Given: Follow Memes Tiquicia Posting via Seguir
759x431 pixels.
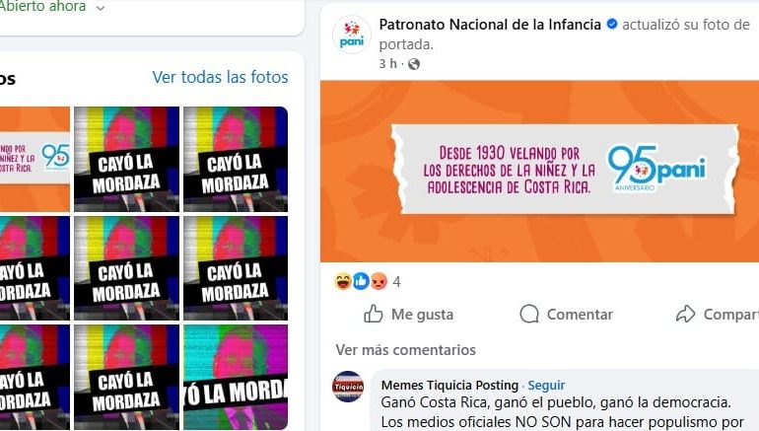Looking at the screenshot, I should 546,385.
